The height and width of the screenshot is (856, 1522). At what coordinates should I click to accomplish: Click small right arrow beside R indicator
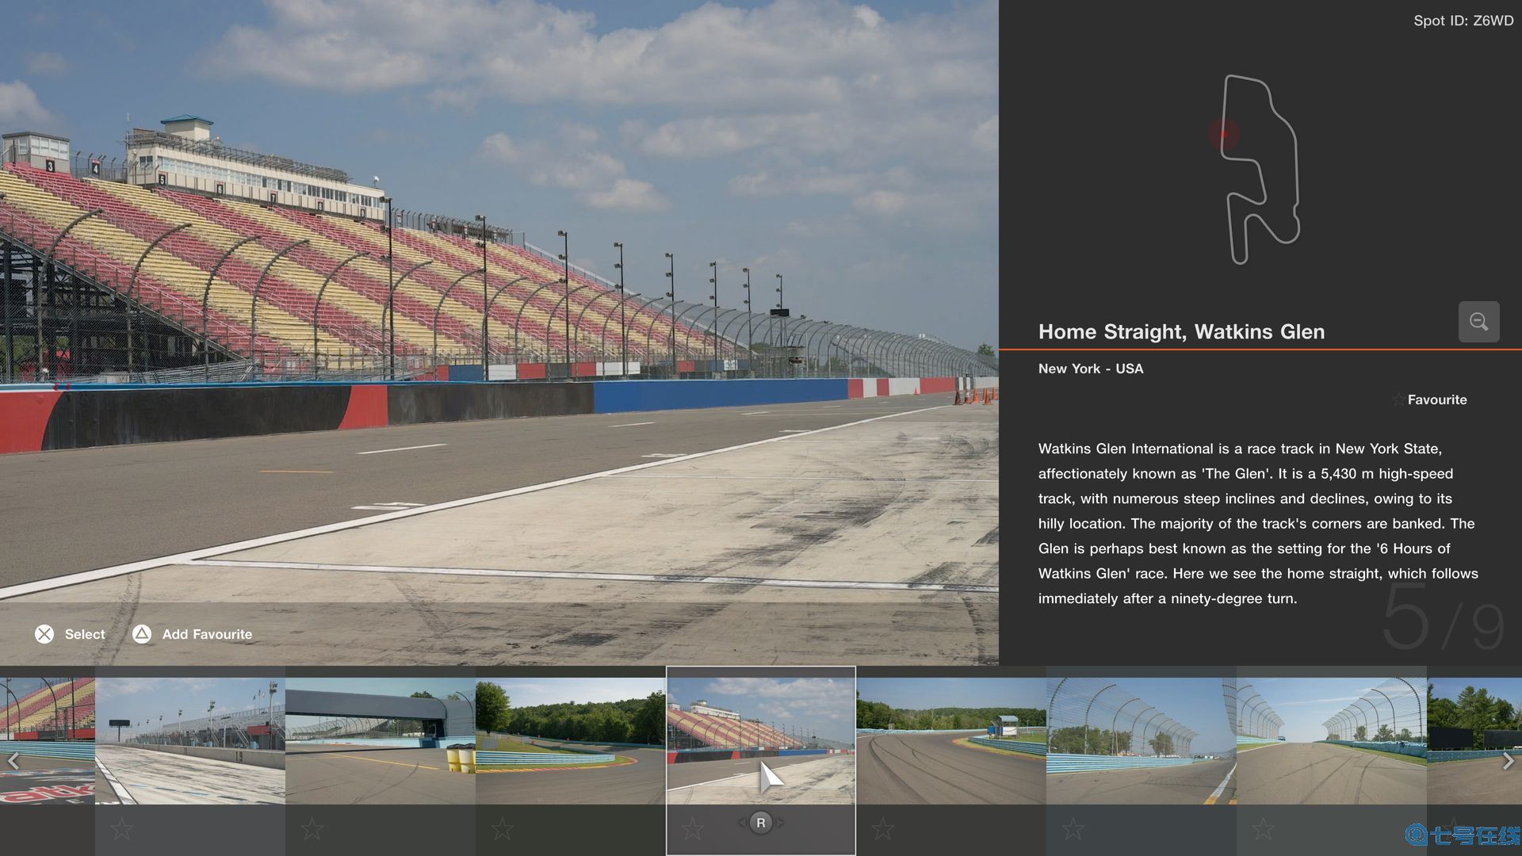tap(780, 823)
